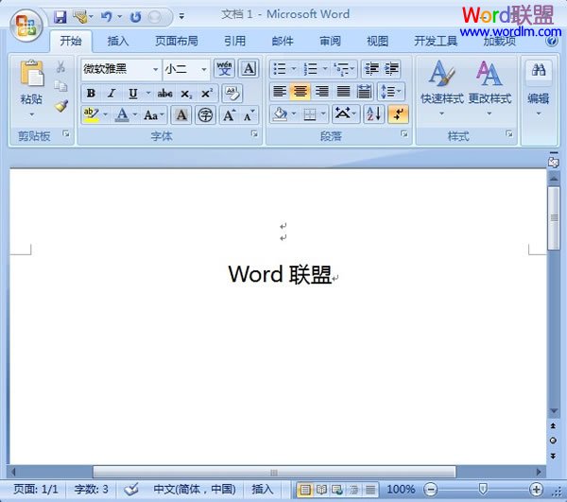Open the 视图 tab
Viewport: 567px width, 502px height.
click(377, 41)
